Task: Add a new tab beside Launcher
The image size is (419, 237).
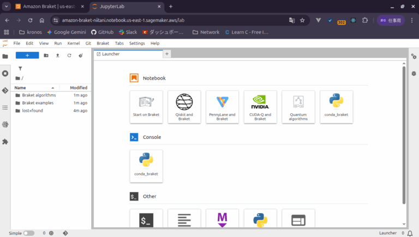Action: pyautogui.click(x=167, y=54)
